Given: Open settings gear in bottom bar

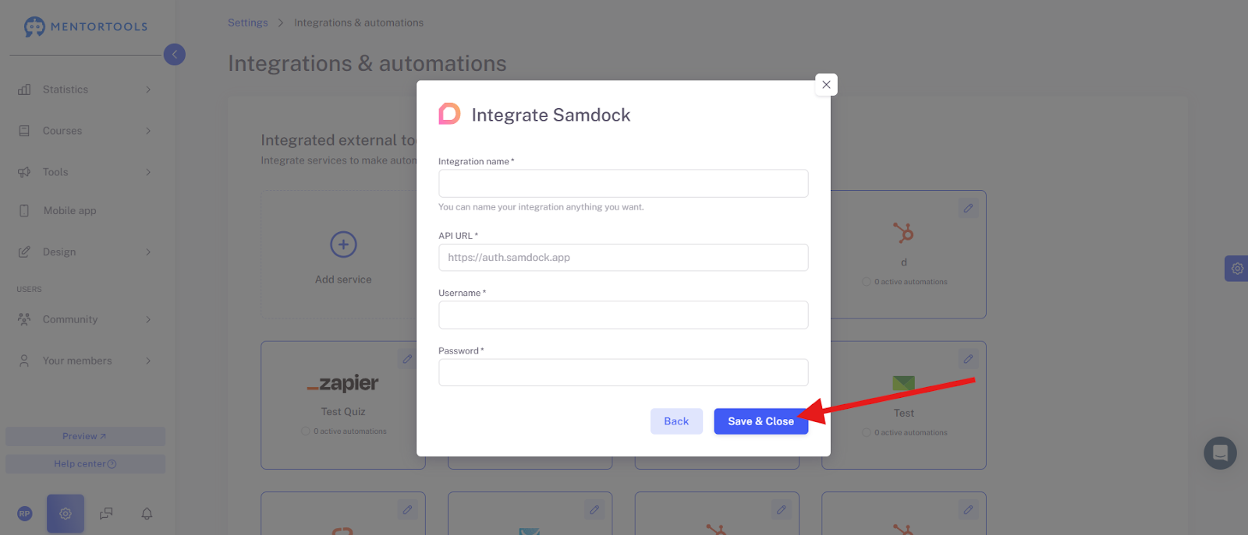Looking at the screenshot, I should pos(66,514).
